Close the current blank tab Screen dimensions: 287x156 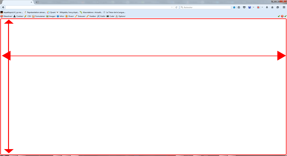coord(31,2)
